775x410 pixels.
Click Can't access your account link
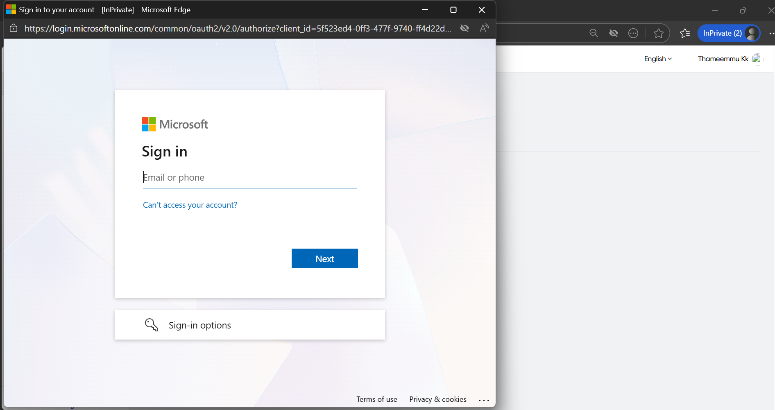coord(190,205)
